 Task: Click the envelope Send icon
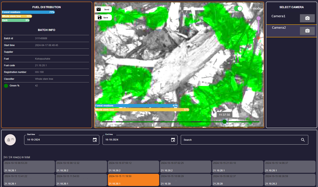point(99,9)
